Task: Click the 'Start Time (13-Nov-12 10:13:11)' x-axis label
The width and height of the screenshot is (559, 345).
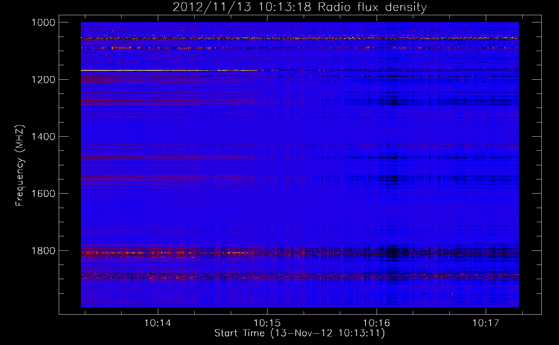Action: (300, 333)
